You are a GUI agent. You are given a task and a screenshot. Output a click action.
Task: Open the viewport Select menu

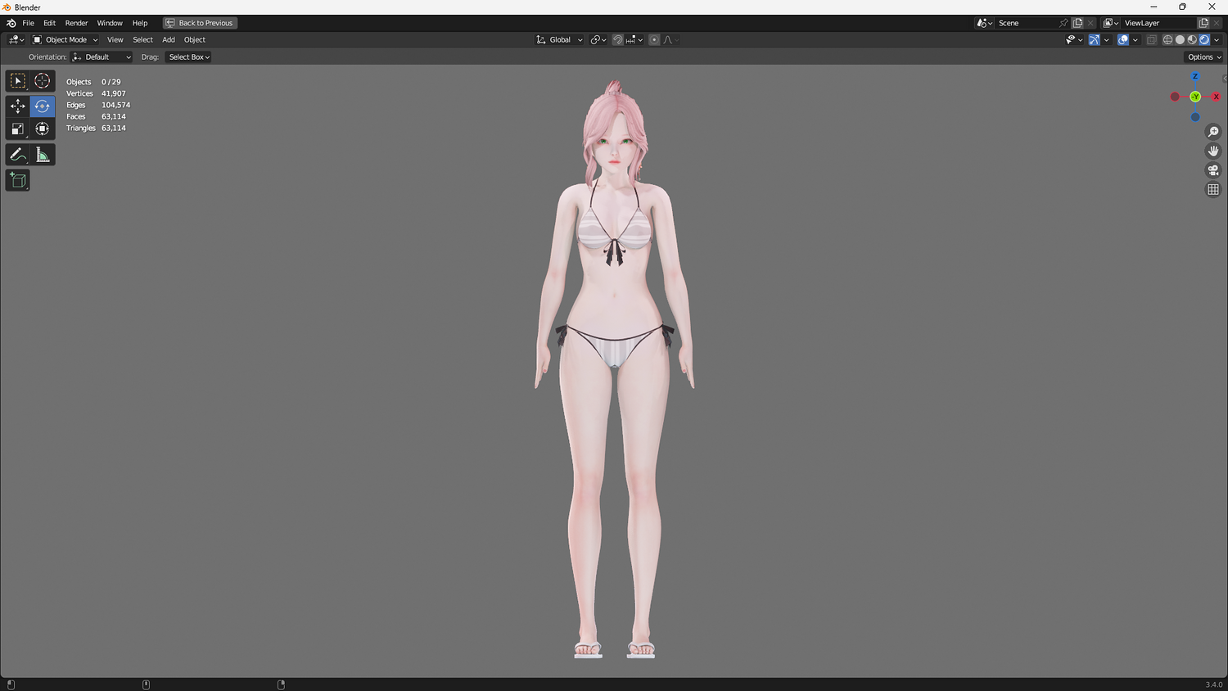tap(142, 39)
